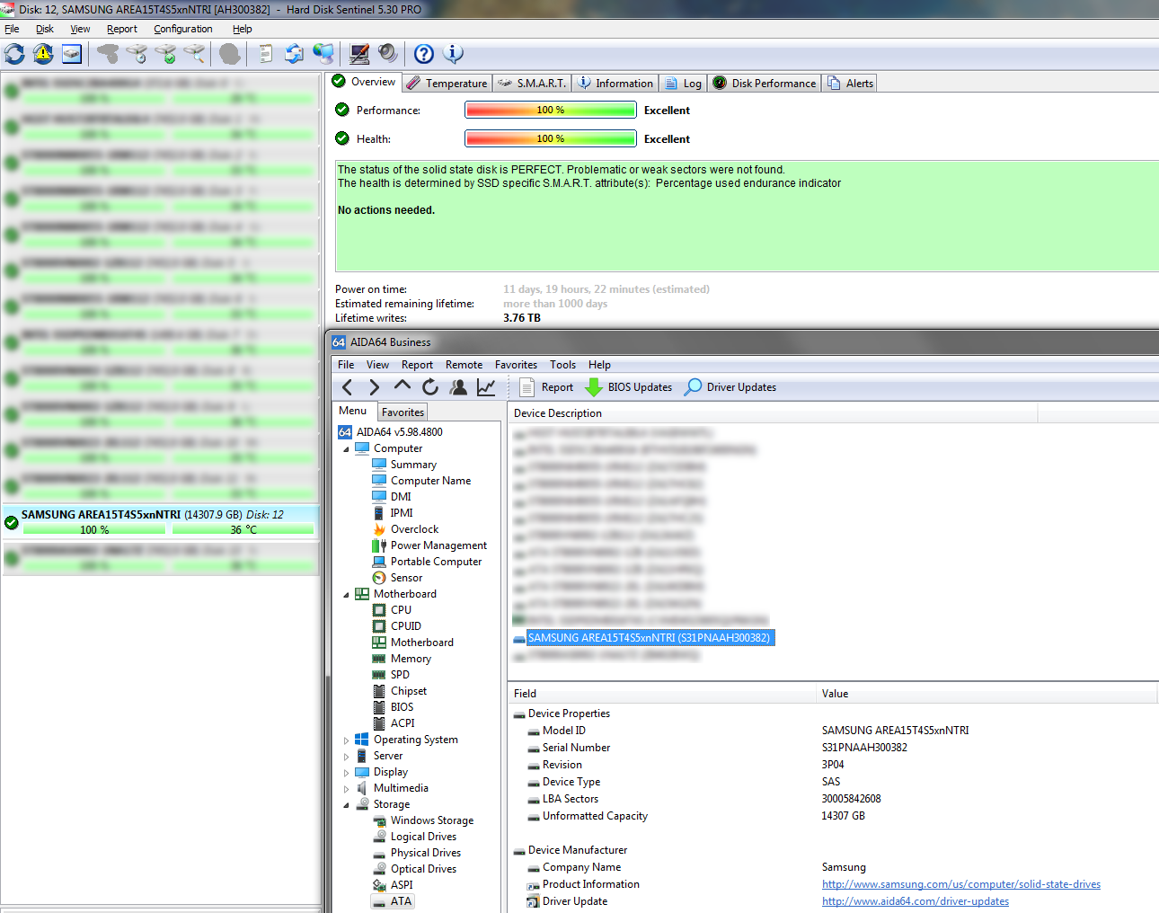Go back using AIDA64 left arrow

point(348,387)
